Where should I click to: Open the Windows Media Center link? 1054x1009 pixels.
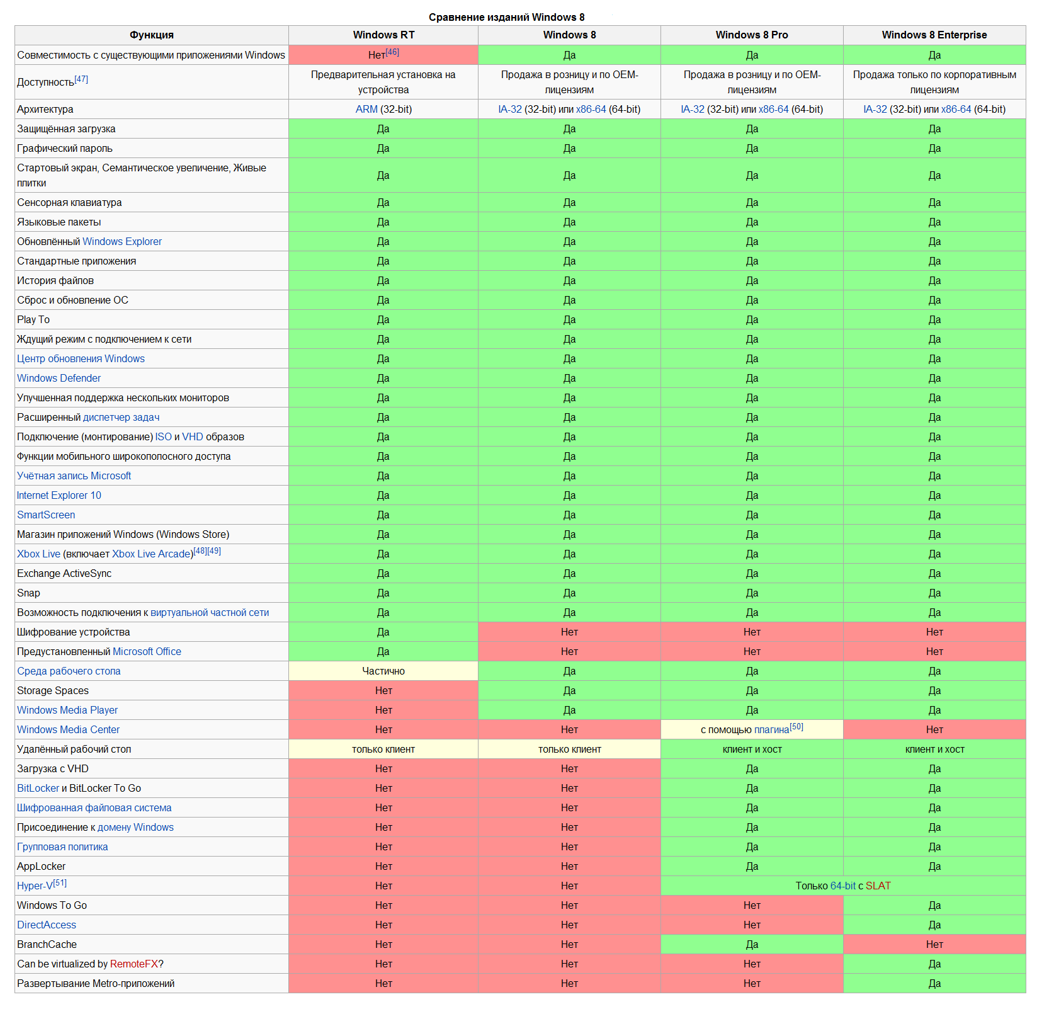tap(68, 729)
